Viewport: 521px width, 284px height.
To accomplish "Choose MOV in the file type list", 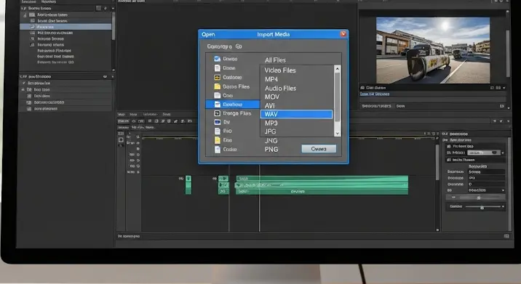I will (272, 97).
